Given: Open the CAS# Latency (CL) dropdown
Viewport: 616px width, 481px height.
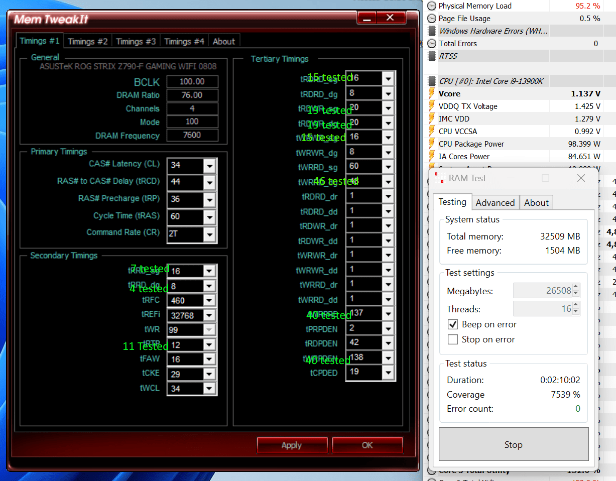Looking at the screenshot, I should pyautogui.click(x=210, y=165).
